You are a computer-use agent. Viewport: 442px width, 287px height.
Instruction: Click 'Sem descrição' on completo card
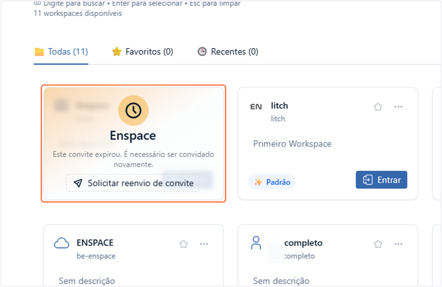point(281,281)
